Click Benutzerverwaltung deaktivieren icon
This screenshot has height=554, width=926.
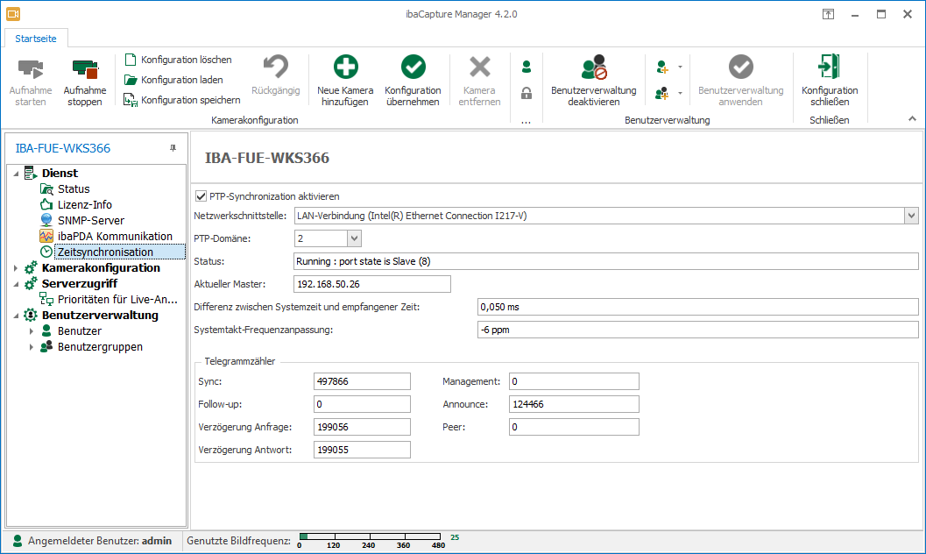tap(593, 68)
